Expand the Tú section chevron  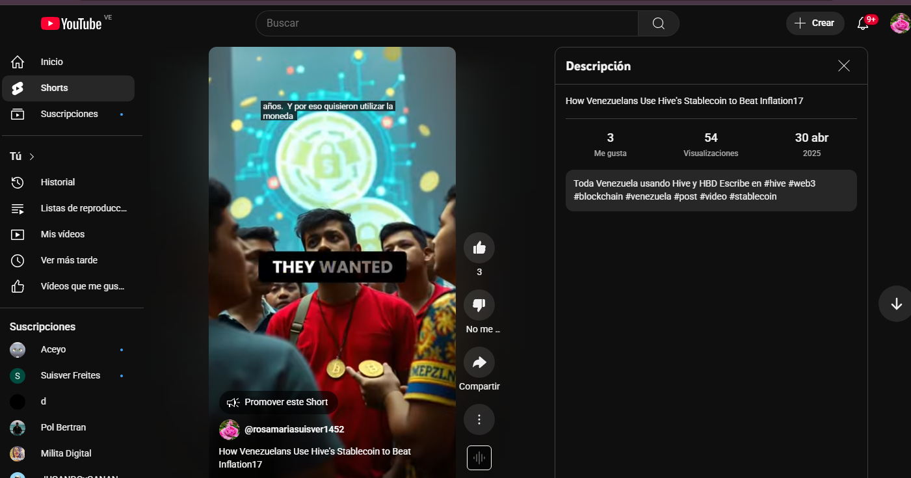coord(32,157)
